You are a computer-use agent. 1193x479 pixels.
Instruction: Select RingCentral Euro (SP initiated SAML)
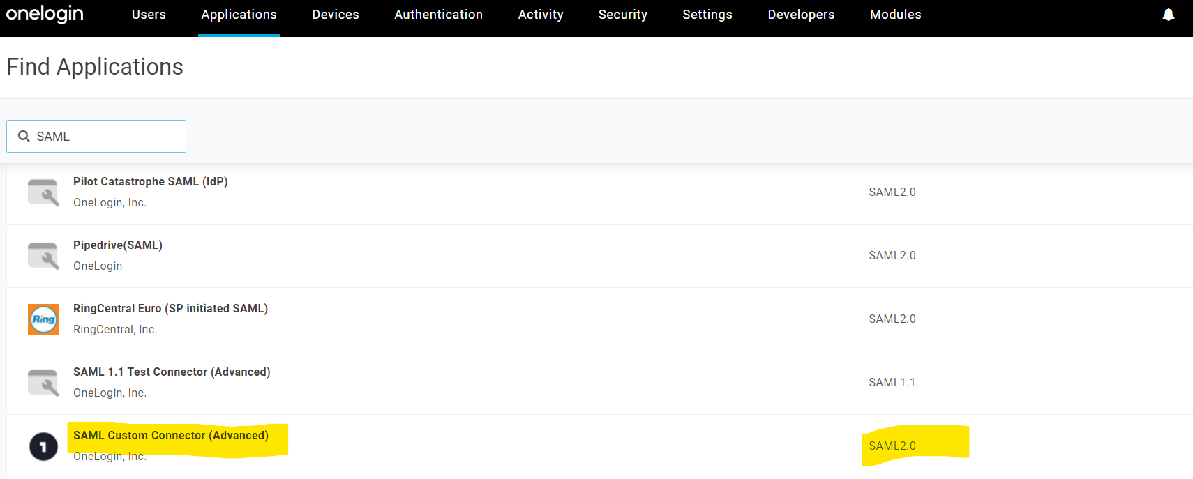click(x=170, y=308)
